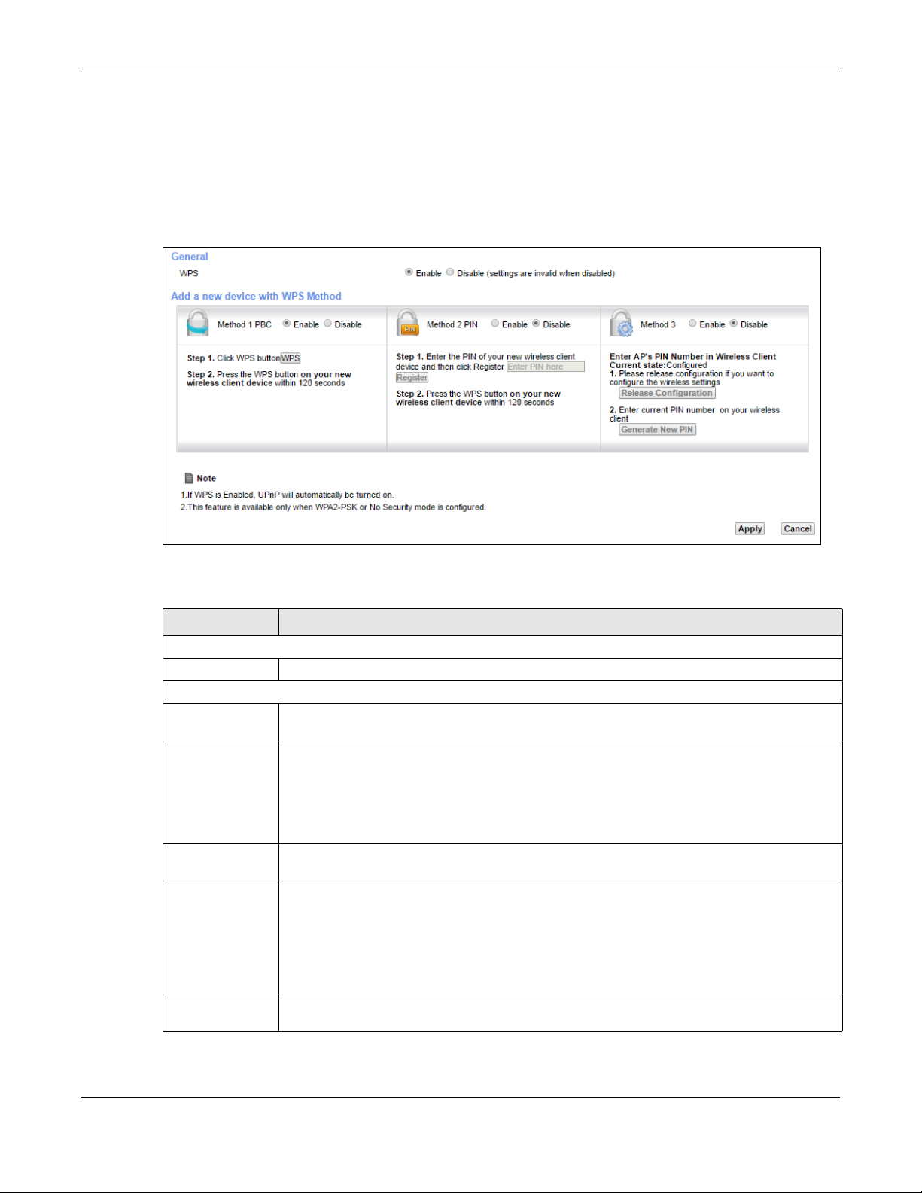Image resolution: width=922 pixels, height=1193 pixels.
Task: Click Generate New PIN button
Action: click(657, 430)
